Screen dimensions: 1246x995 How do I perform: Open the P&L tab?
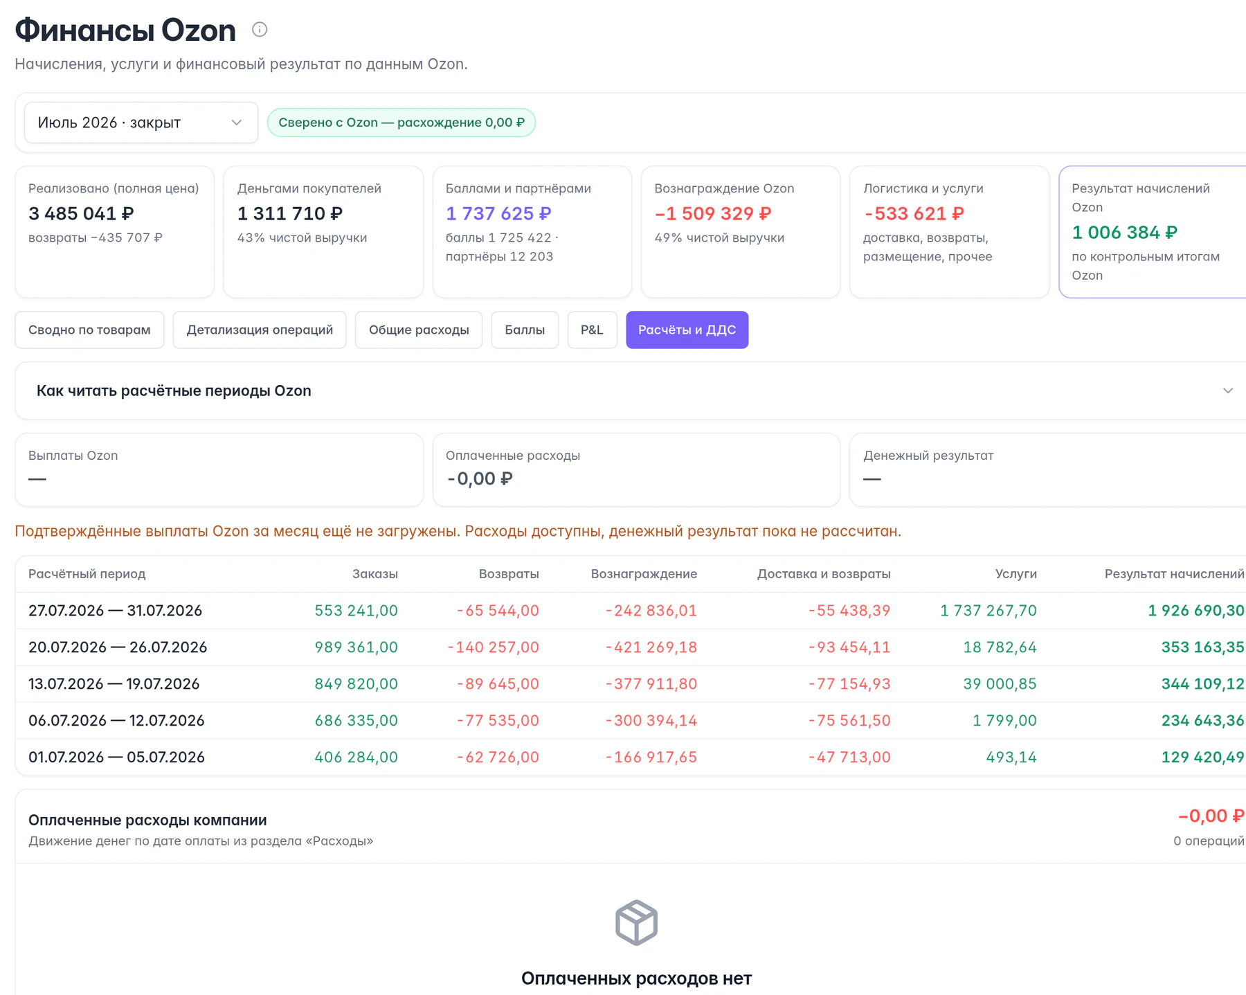point(592,330)
